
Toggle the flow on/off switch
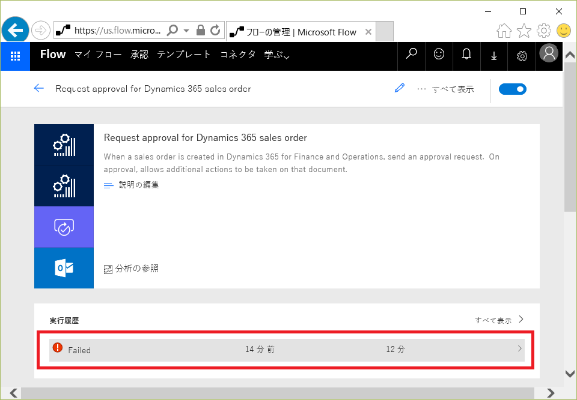(x=512, y=89)
